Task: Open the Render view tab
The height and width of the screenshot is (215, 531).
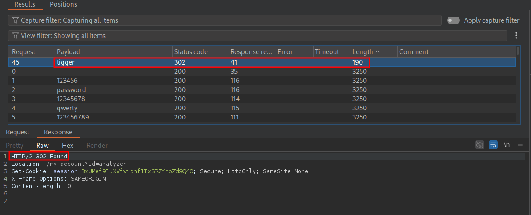Action: tap(97, 146)
